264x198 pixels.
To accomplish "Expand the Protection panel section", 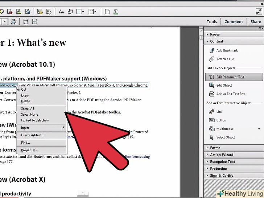I will pyautogui.click(x=234, y=169).
